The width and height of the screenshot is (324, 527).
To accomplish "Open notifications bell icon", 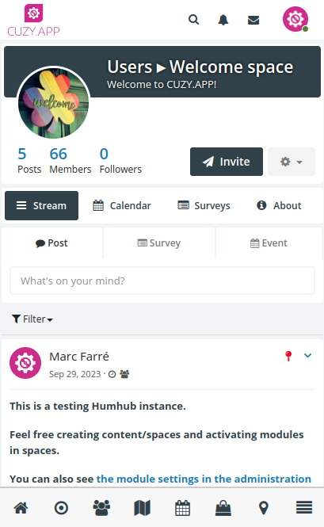I will (x=223, y=20).
